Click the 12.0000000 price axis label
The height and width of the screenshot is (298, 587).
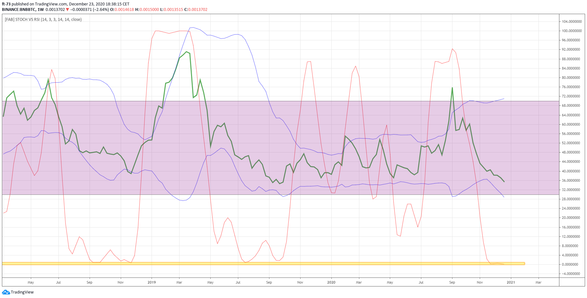(572, 236)
